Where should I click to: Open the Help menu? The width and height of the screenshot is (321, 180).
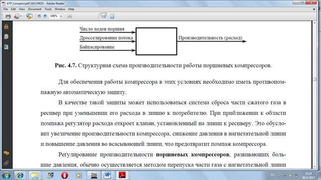pyautogui.click(x=71, y=9)
